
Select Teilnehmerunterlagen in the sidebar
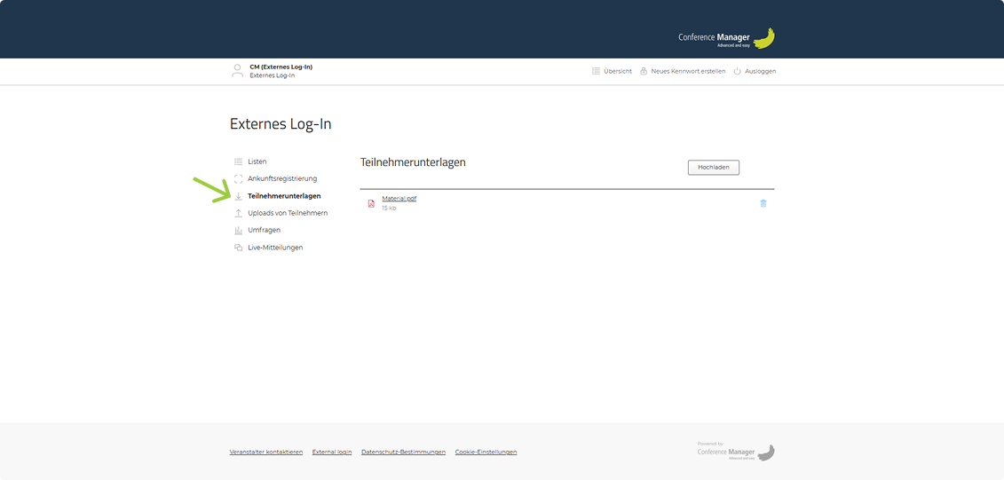tap(284, 196)
